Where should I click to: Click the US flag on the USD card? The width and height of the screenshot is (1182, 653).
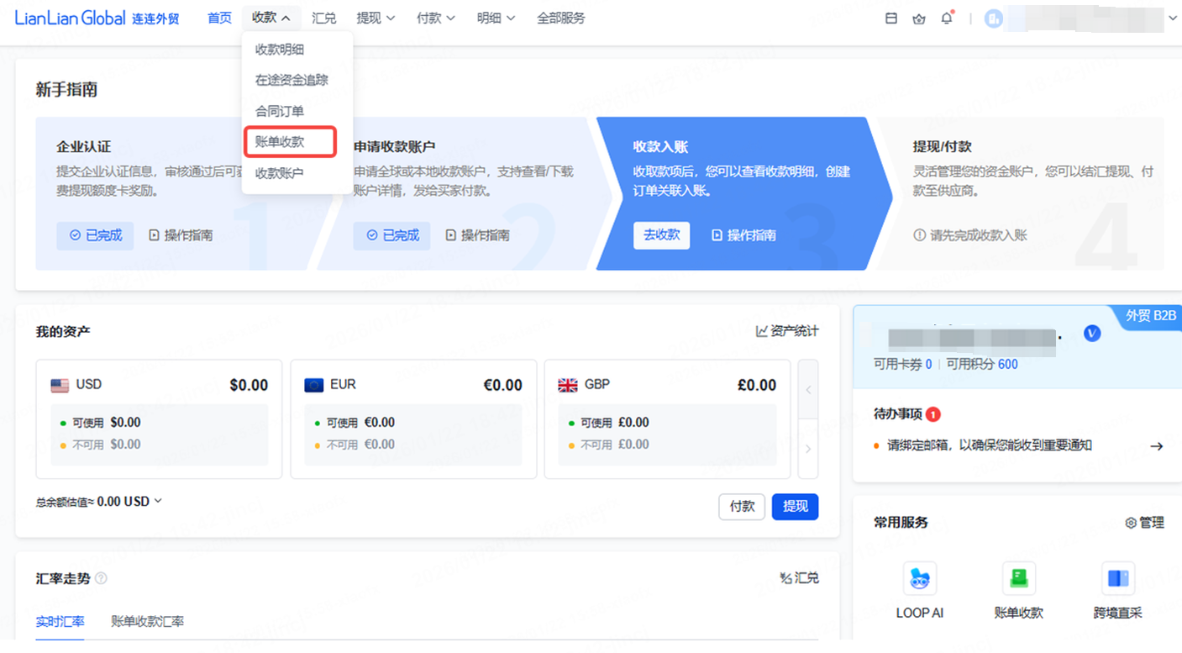60,385
